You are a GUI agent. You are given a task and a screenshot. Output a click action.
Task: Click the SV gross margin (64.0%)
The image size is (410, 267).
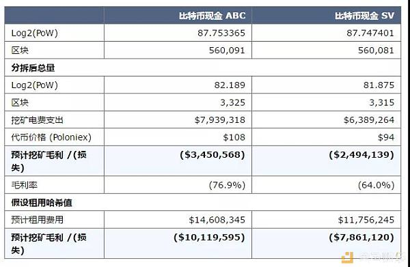[x=376, y=185]
